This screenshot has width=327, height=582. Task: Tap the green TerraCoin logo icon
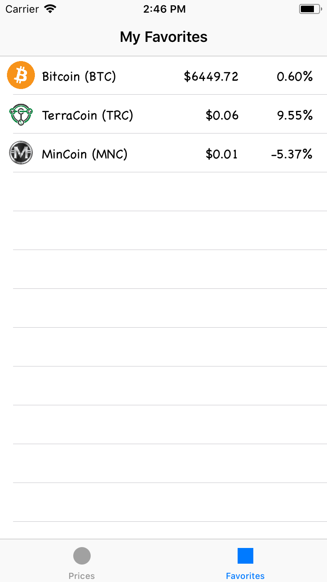tap(21, 114)
